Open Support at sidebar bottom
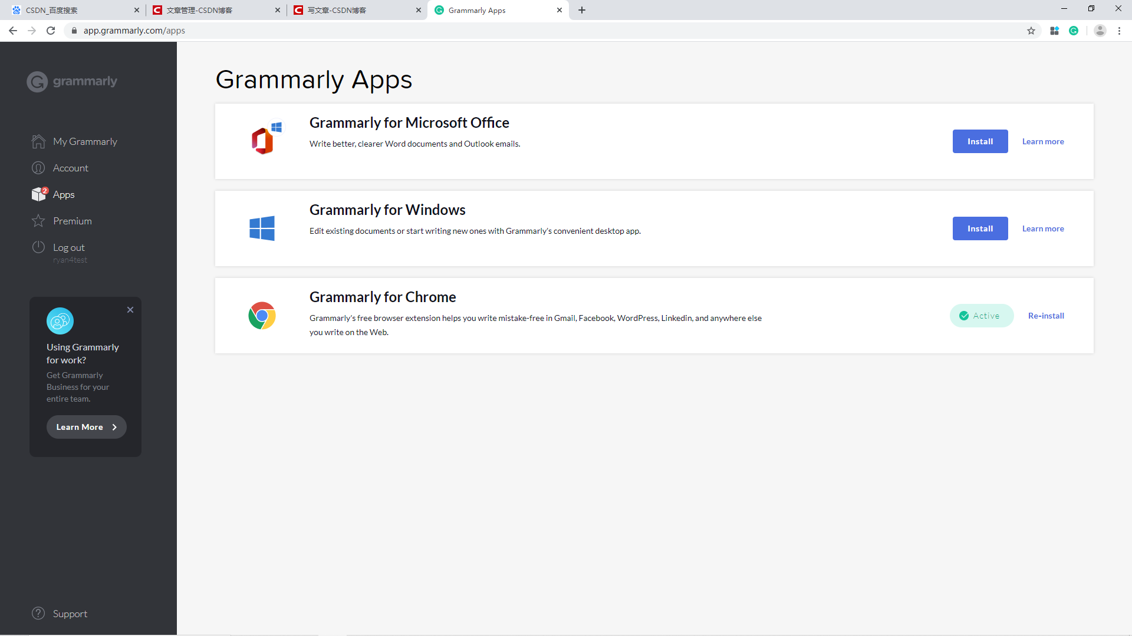The image size is (1132, 636). (70, 614)
